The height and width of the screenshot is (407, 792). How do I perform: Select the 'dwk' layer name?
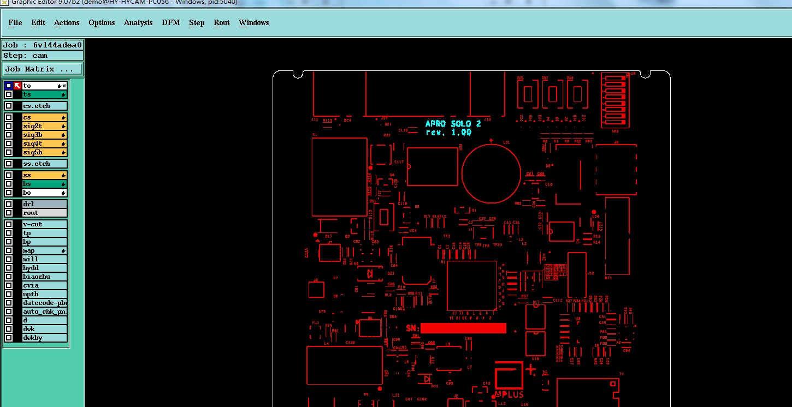45,329
